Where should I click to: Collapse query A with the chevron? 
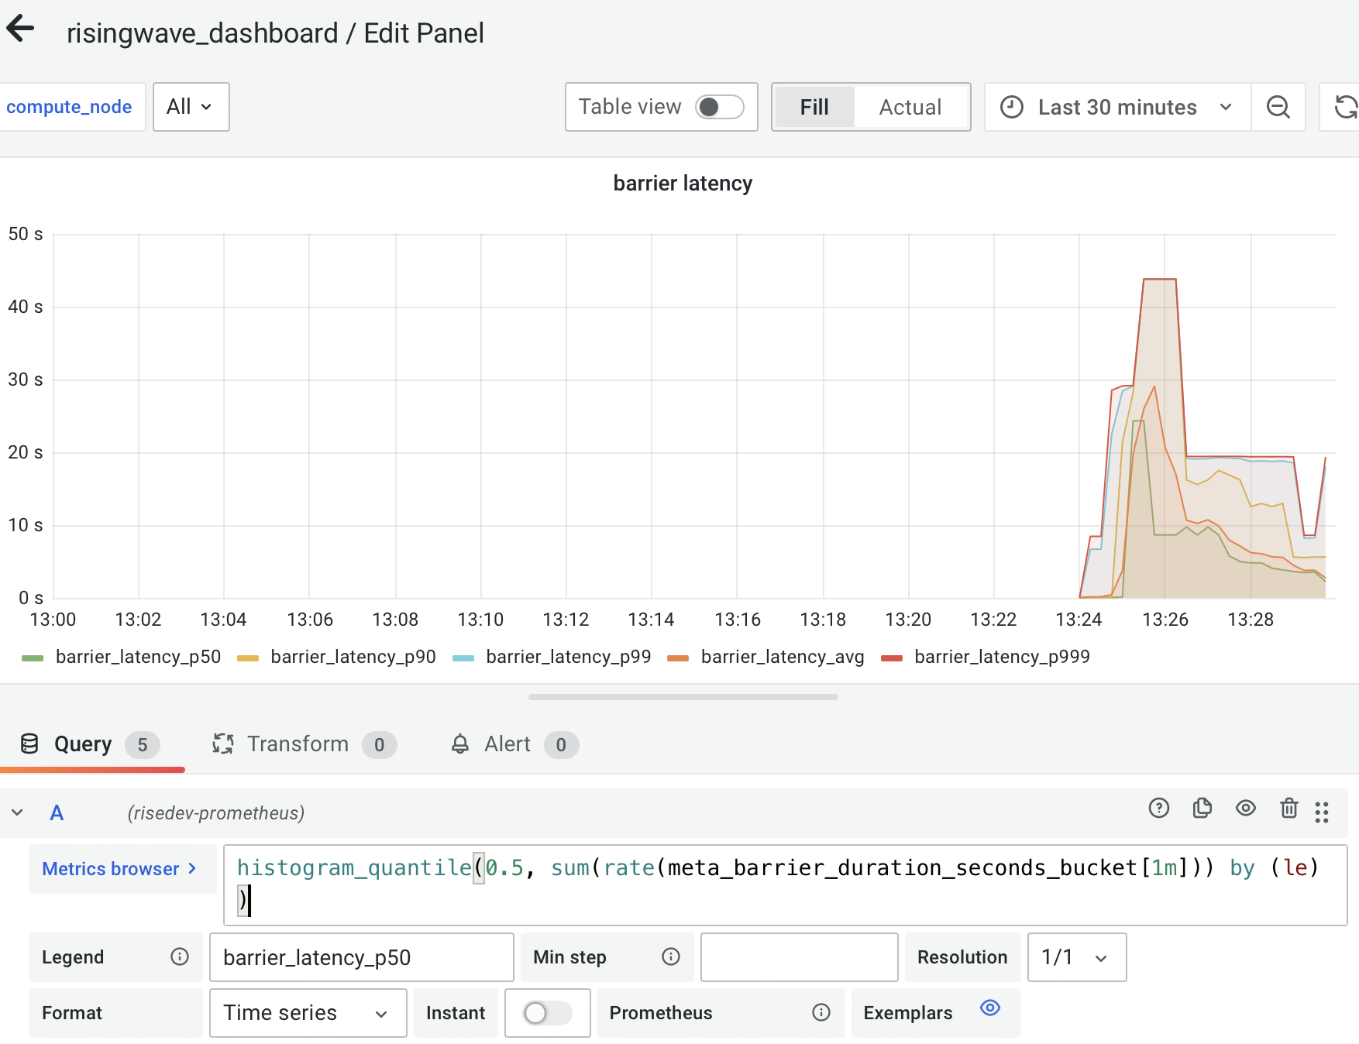coord(17,812)
